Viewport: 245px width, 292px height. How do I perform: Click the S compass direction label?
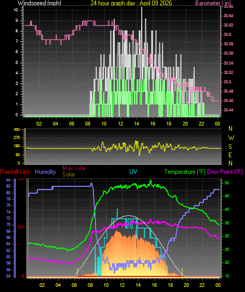[x=230, y=147]
